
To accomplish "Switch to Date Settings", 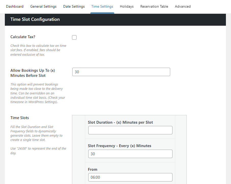I will tap(74, 6).
